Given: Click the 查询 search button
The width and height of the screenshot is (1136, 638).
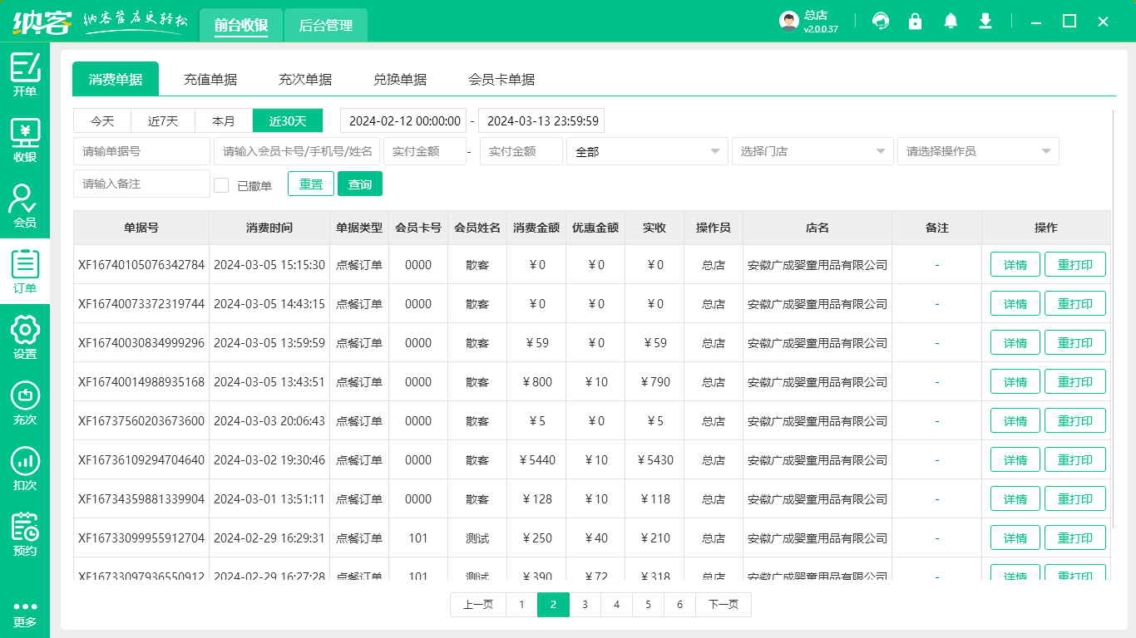Looking at the screenshot, I should point(360,184).
